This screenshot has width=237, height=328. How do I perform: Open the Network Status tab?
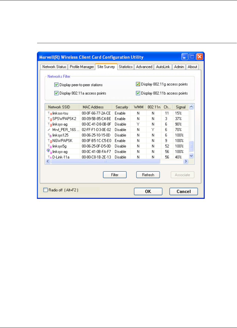pos(54,67)
